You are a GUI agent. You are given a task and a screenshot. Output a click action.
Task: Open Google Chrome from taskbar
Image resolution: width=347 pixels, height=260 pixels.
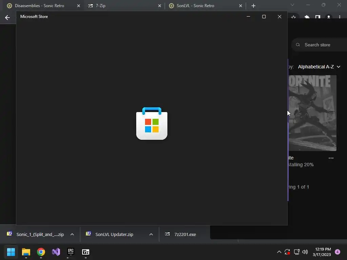41,252
